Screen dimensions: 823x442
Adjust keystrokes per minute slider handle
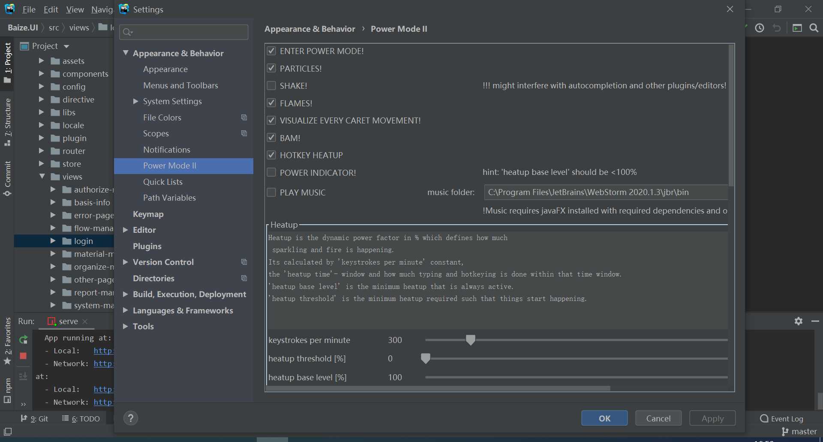pyautogui.click(x=470, y=340)
